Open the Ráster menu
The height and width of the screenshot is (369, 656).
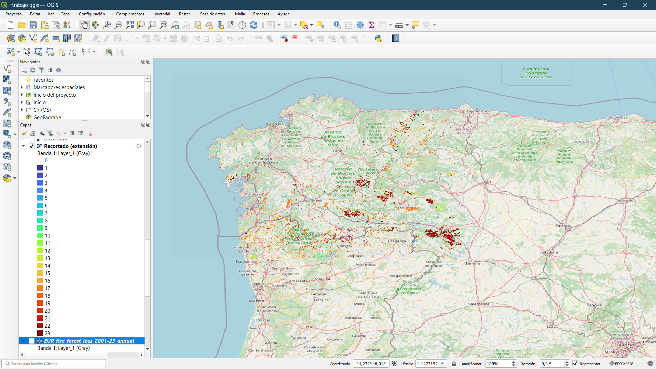(x=184, y=14)
